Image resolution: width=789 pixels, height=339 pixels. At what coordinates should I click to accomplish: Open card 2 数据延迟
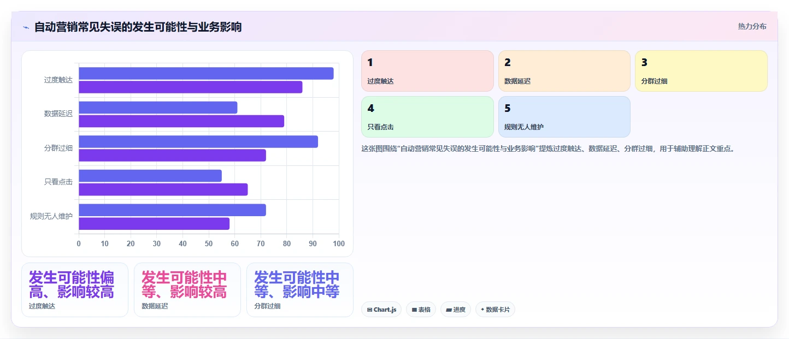pos(564,71)
